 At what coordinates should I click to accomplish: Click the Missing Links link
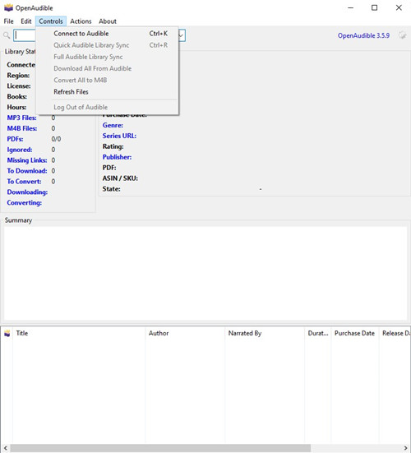click(27, 160)
